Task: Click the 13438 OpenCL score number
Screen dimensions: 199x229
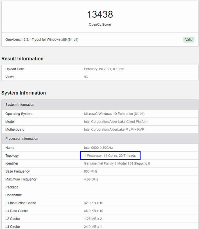Action: (100, 14)
